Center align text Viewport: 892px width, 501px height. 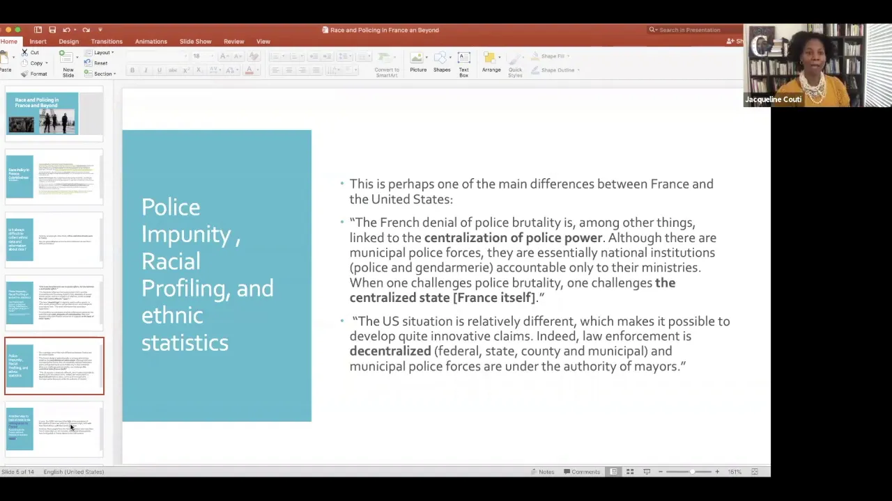289,70
